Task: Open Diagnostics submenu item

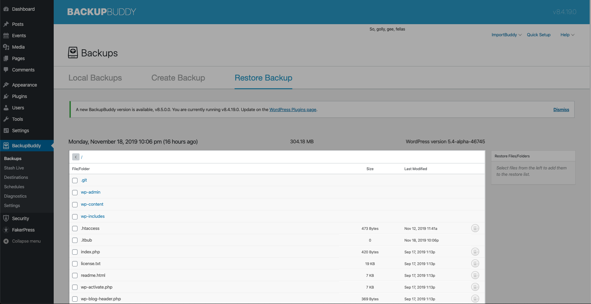Action: click(x=15, y=196)
